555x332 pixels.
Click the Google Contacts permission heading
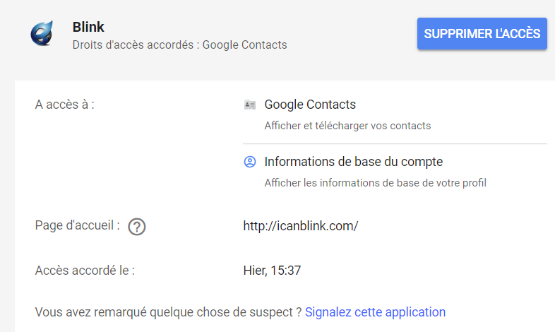pos(310,105)
